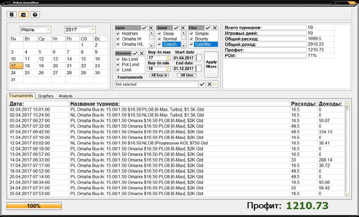Select day 25 in the calendar

point(30,73)
